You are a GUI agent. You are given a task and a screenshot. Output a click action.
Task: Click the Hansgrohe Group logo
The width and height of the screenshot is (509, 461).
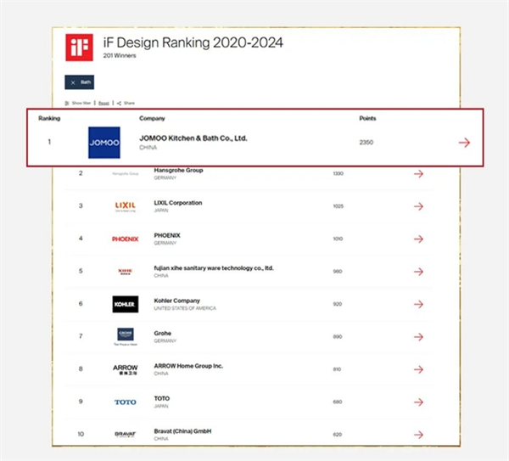pyautogui.click(x=126, y=174)
